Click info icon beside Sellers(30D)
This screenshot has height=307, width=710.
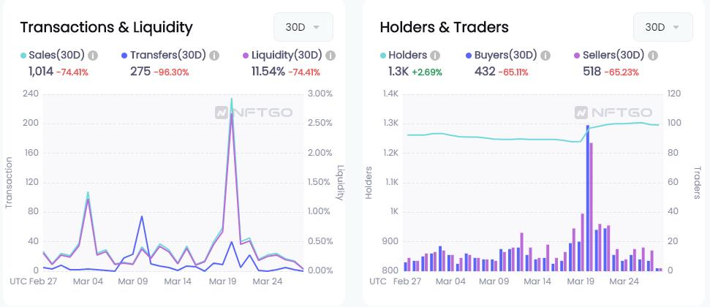pyautogui.click(x=652, y=56)
